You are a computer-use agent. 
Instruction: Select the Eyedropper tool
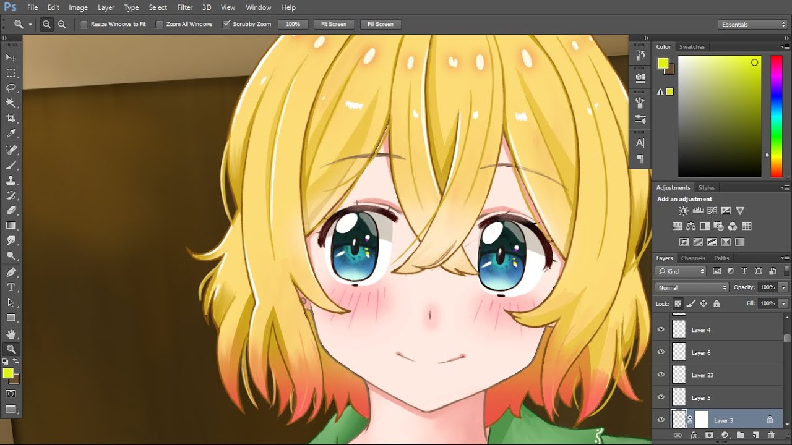[11, 133]
